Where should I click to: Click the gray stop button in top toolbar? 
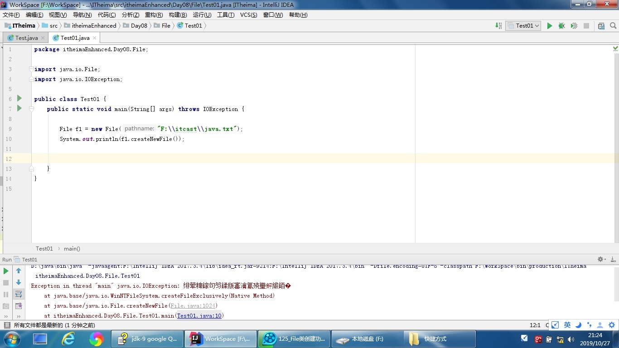point(586,26)
